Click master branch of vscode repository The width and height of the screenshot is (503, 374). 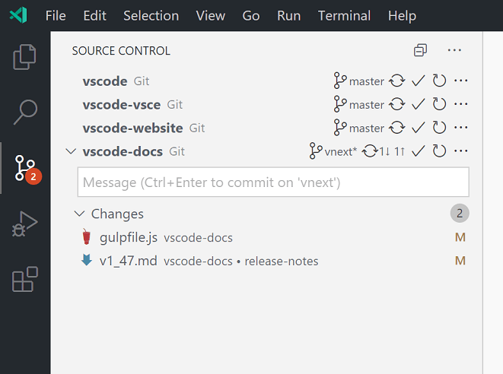click(x=359, y=81)
